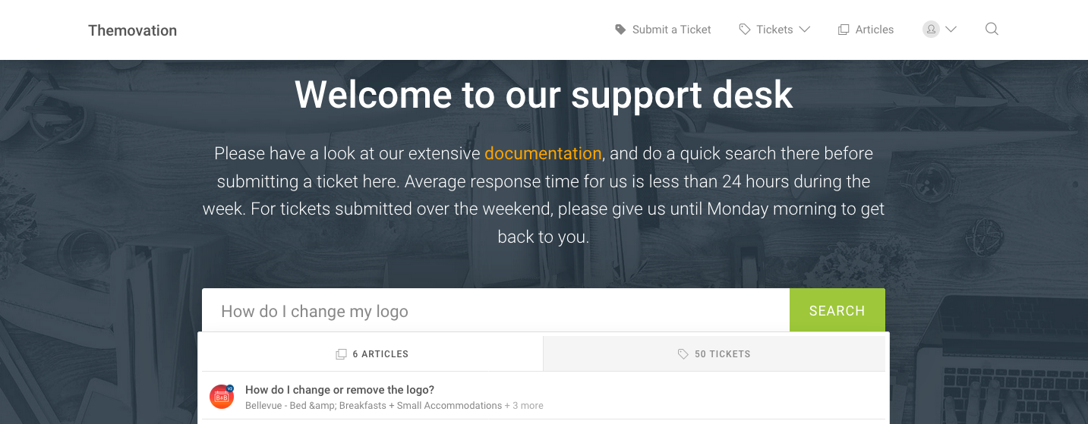Viewport: 1088px width, 424px height.
Task: Open the Tickets menu in the navigation
Action: (x=774, y=30)
